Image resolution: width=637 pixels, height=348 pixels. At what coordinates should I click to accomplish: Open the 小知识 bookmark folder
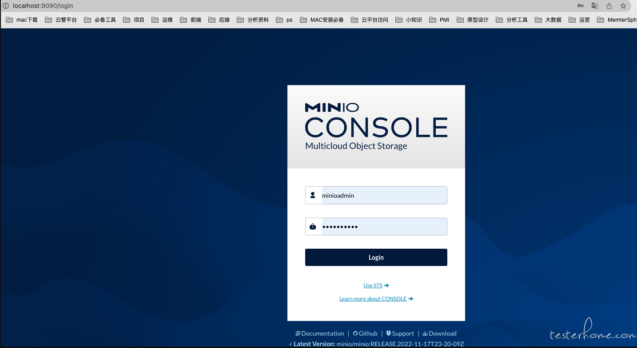(409, 20)
